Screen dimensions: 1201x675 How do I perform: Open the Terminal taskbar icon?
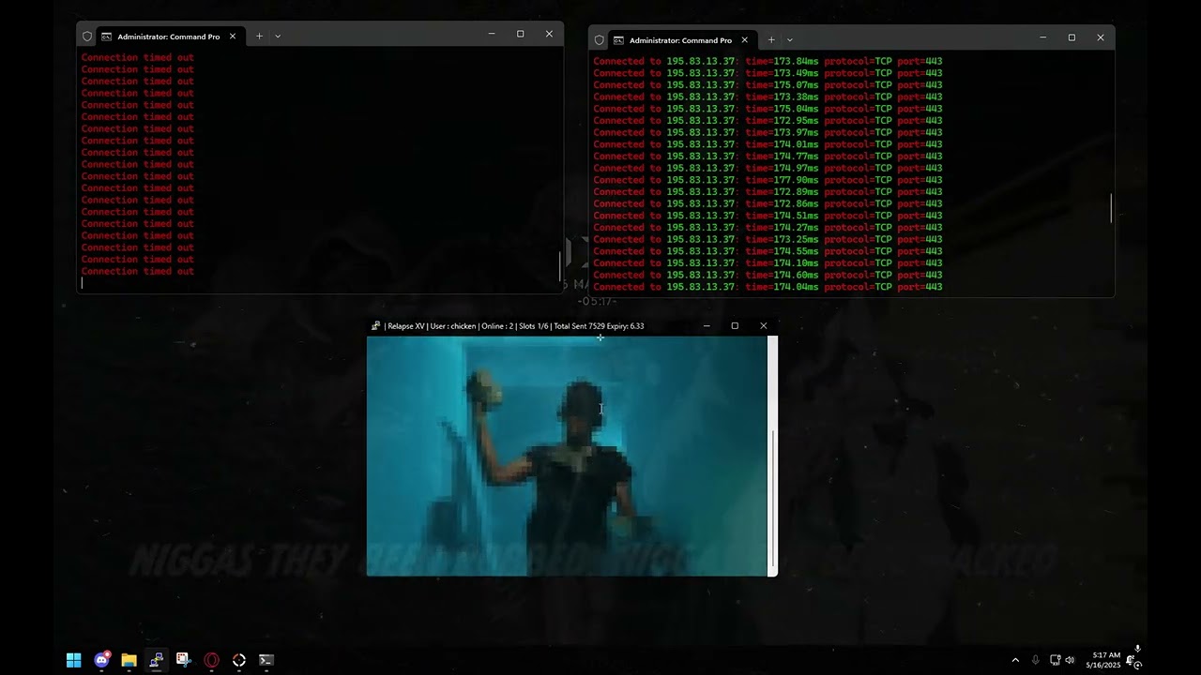266,660
